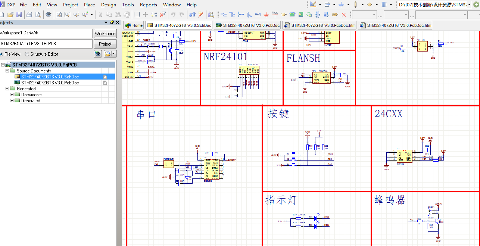This screenshot has width=480, height=246.
Task: Open the panel view options folder button
Action: click(110, 54)
